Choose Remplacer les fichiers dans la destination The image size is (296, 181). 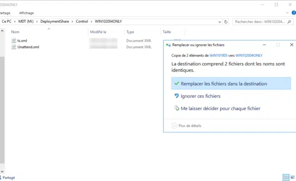click(x=231, y=84)
